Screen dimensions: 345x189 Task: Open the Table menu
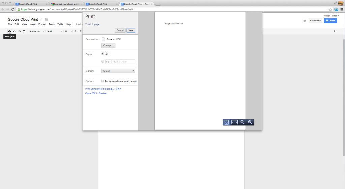pyautogui.click(x=60, y=24)
